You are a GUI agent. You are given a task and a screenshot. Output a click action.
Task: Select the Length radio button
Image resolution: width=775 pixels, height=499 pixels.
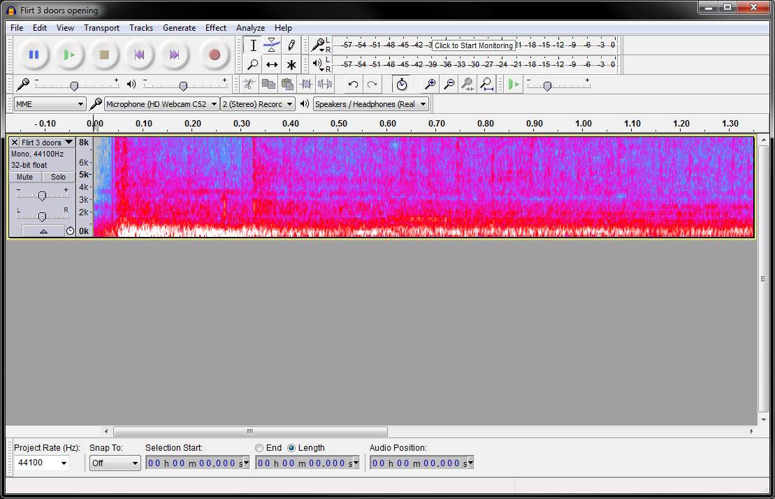(291, 448)
